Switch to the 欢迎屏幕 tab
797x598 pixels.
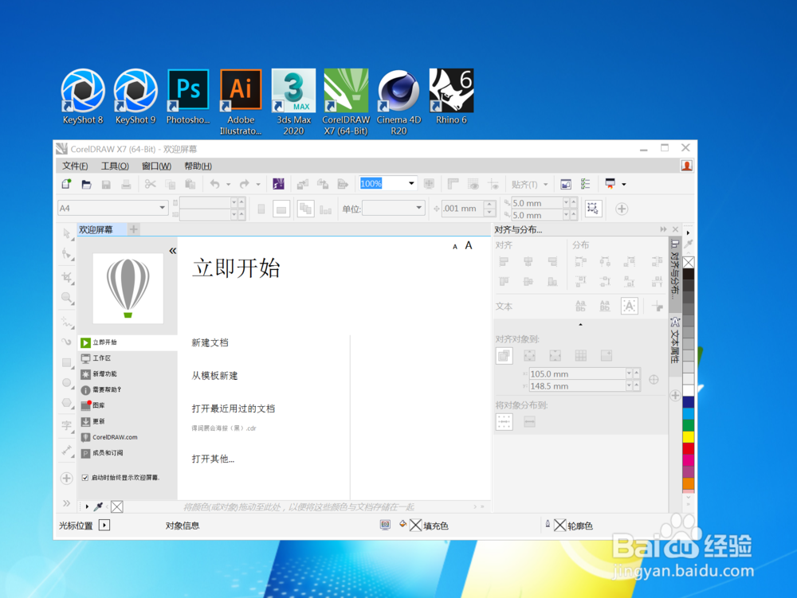point(100,229)
